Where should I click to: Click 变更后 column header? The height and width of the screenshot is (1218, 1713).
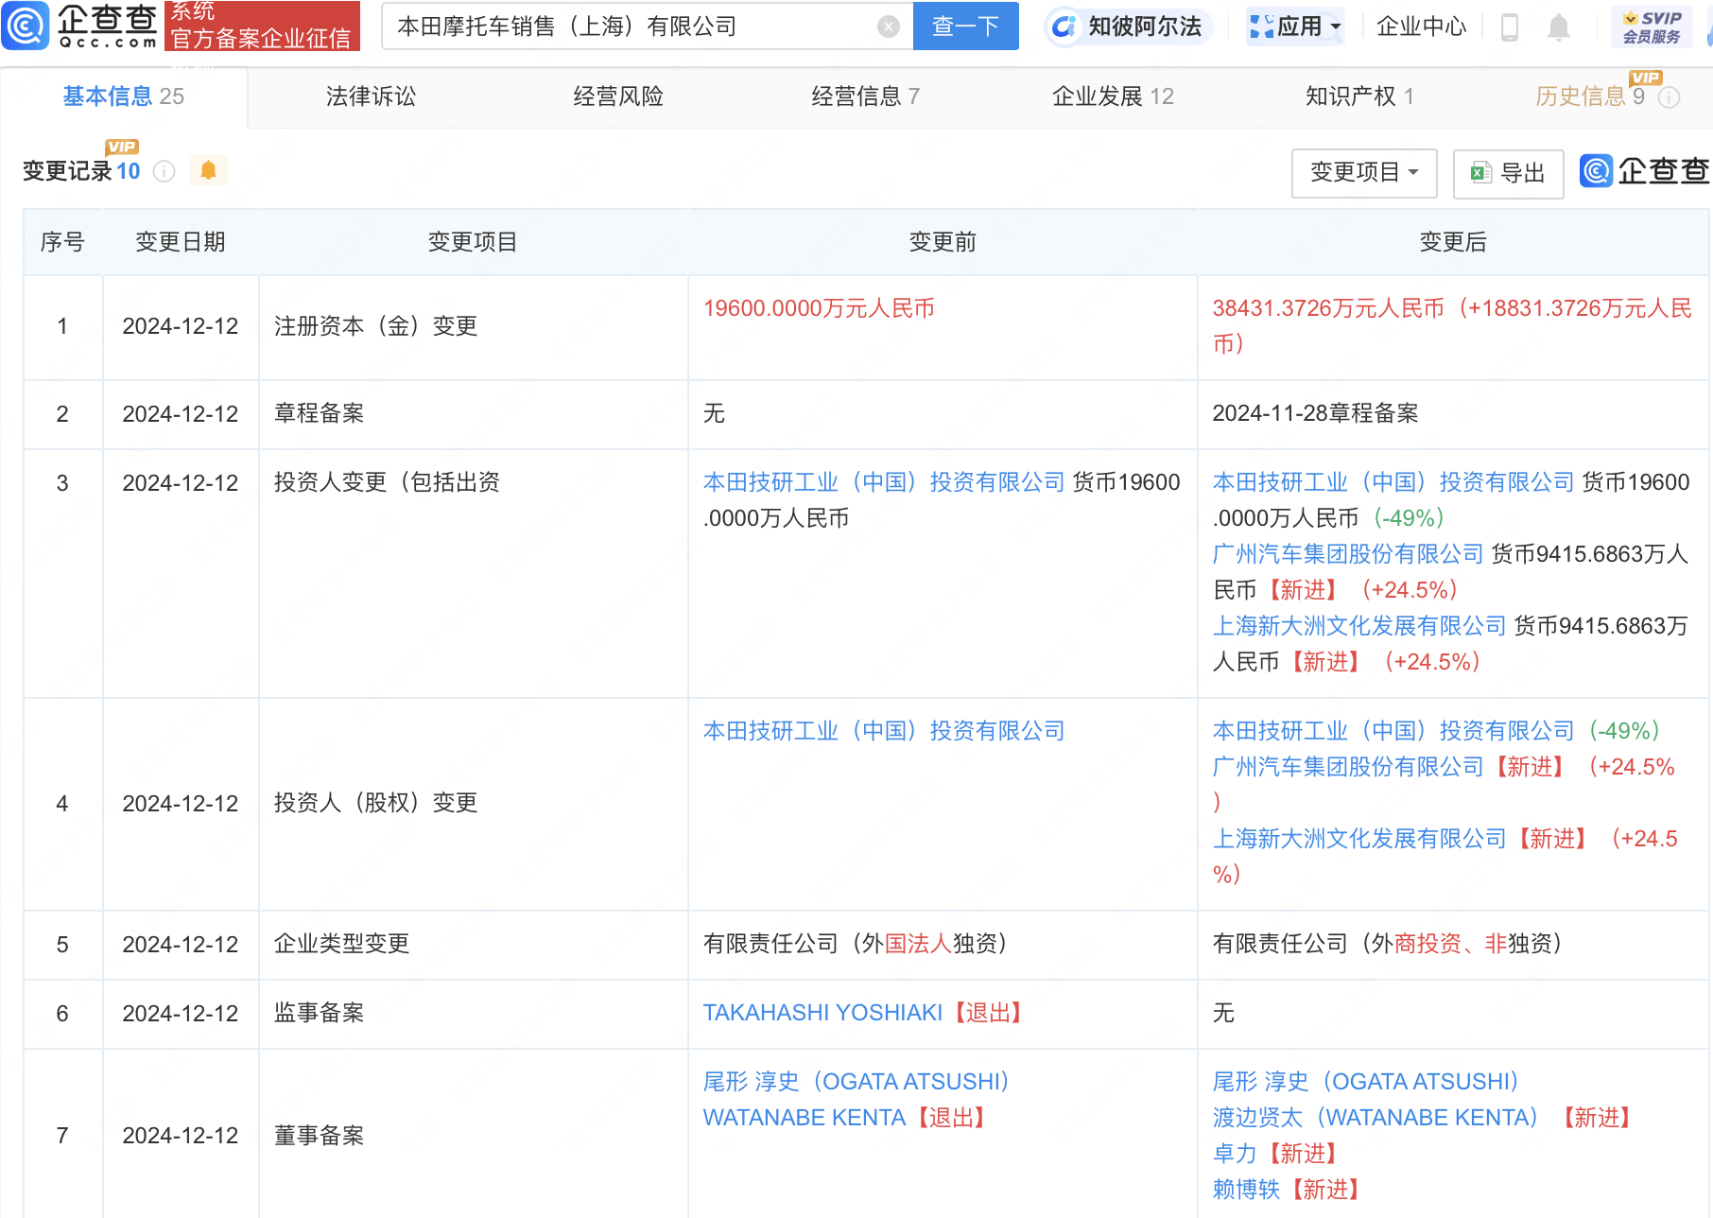[x=1453, y=242]
